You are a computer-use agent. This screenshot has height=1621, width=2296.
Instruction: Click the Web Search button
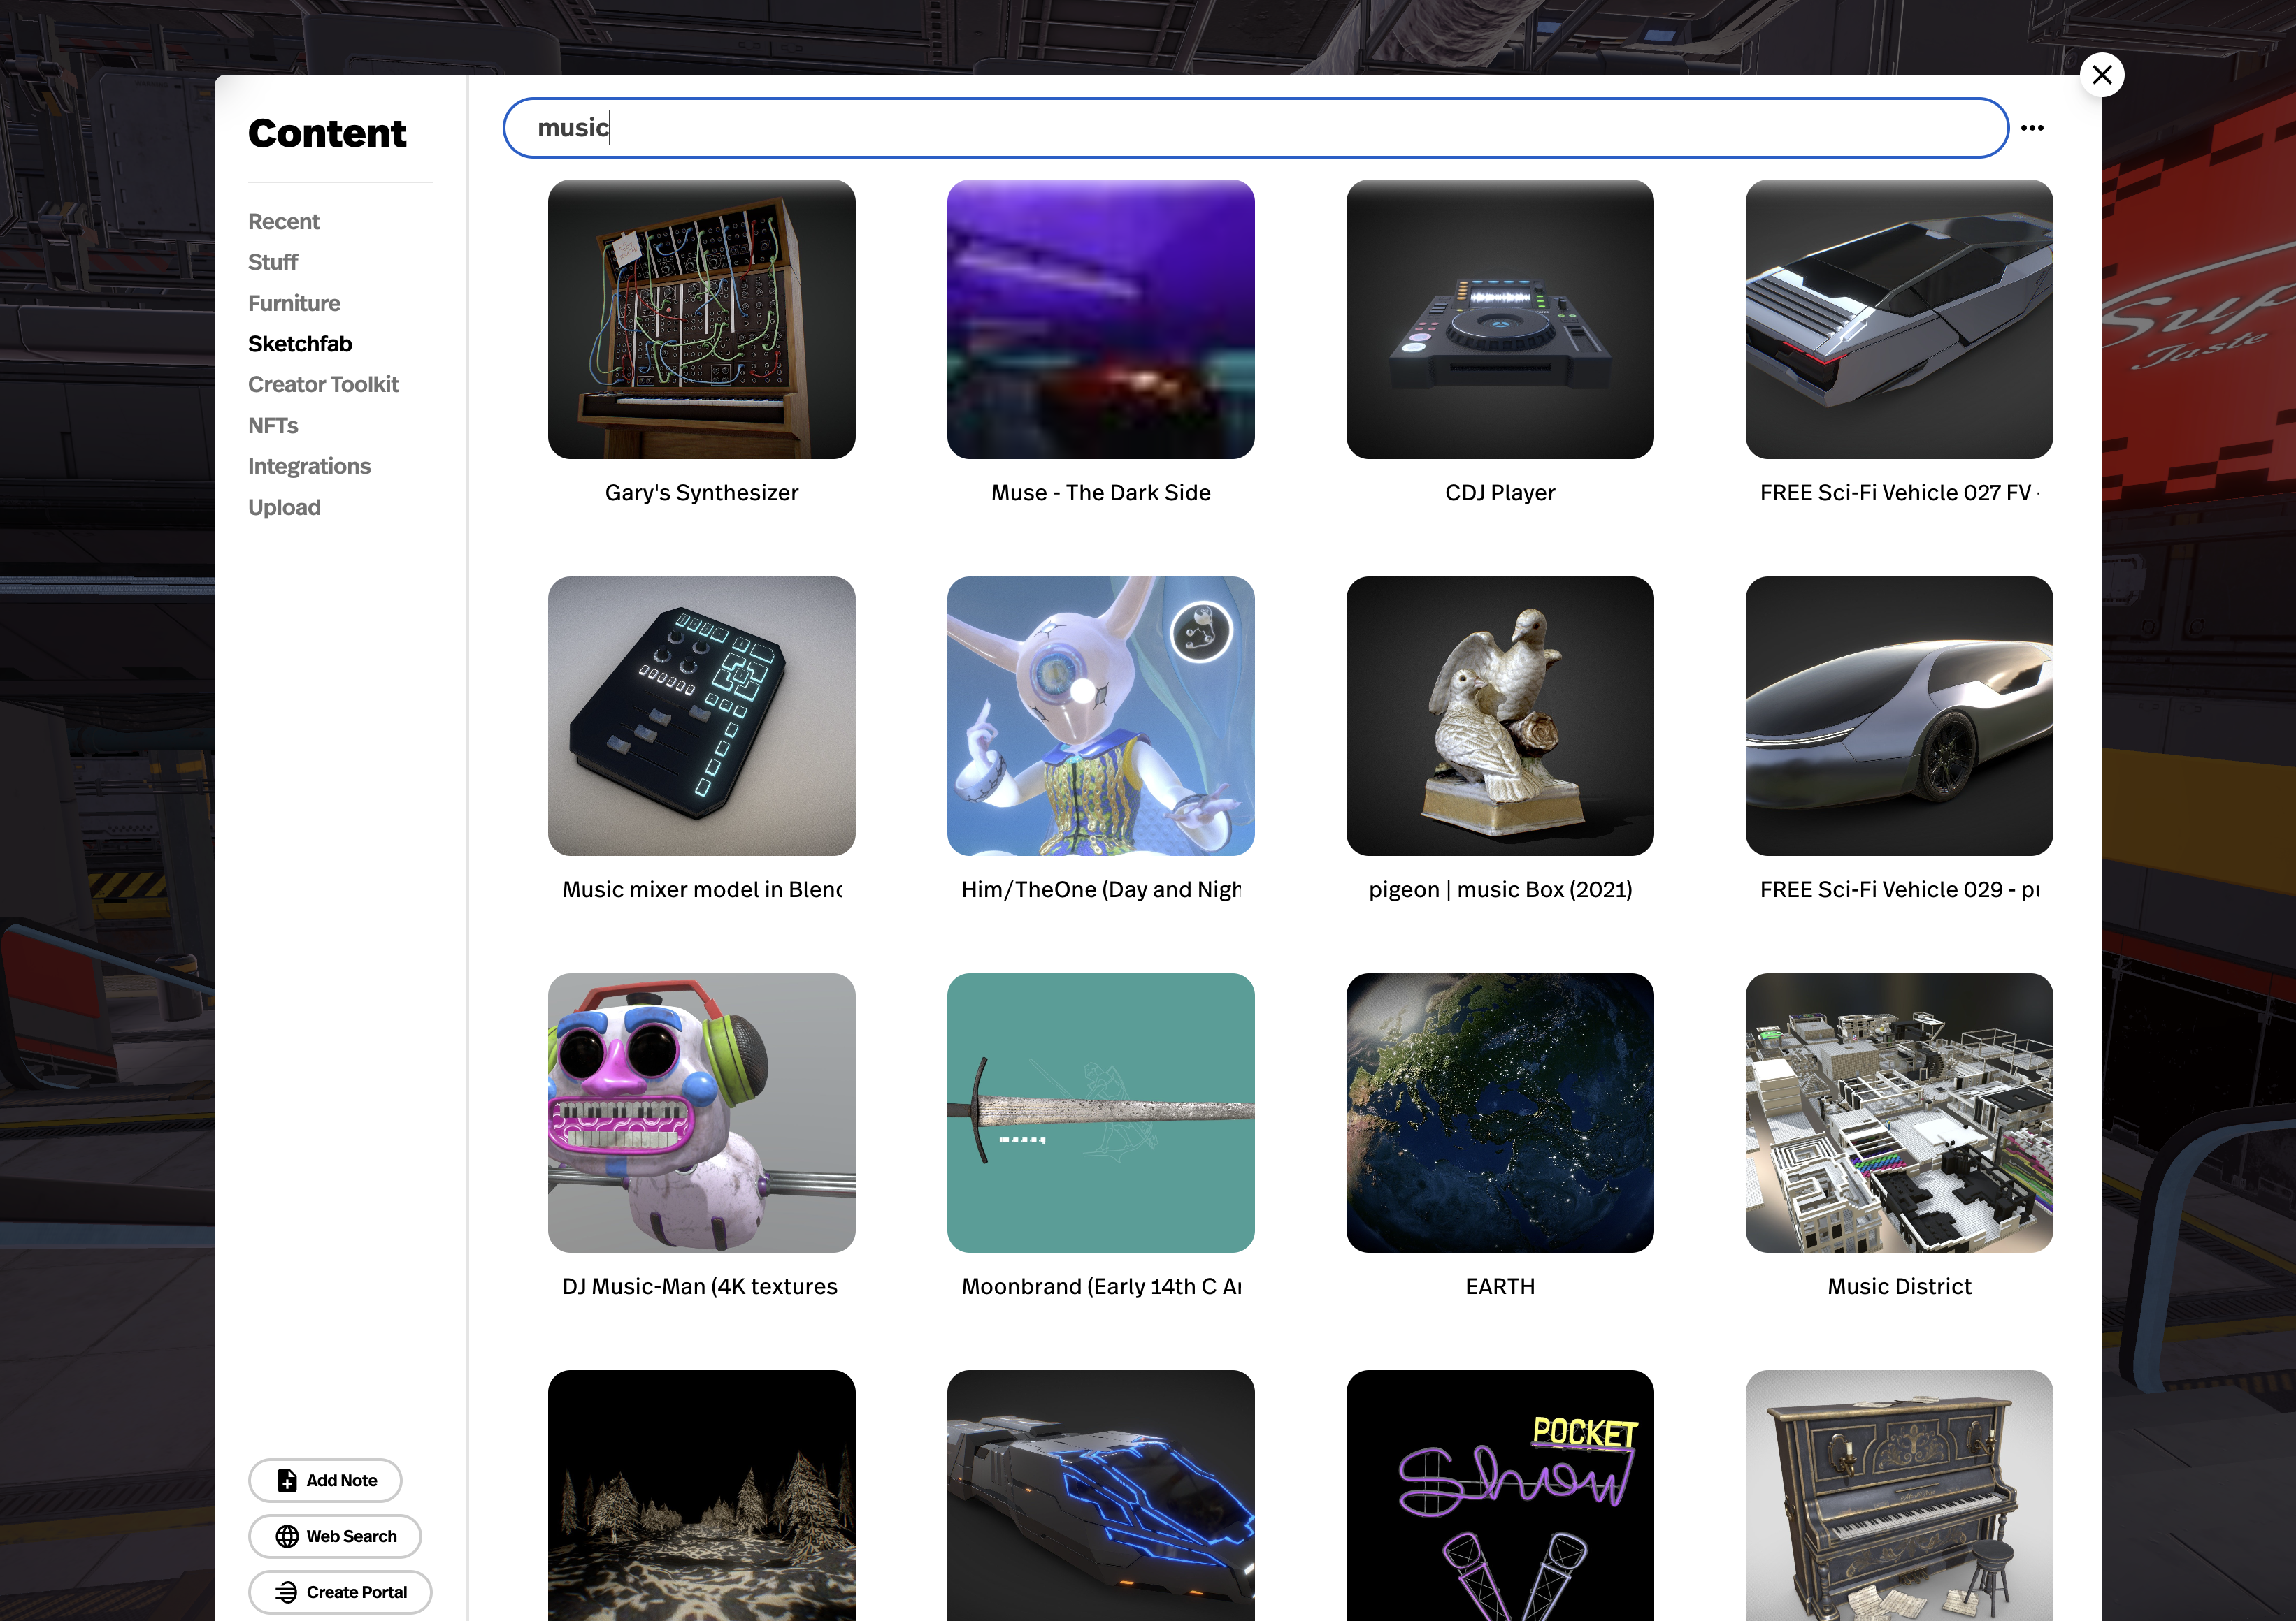click(x=335, y=1536)
